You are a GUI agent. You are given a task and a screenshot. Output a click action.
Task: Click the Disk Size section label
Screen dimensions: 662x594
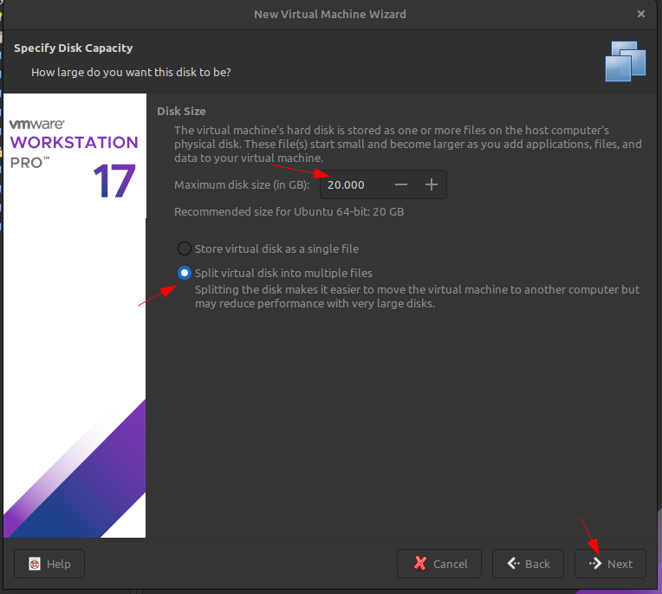click(181, 112)
